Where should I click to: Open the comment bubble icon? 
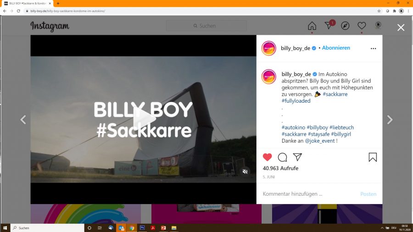[x=282, y=157]
